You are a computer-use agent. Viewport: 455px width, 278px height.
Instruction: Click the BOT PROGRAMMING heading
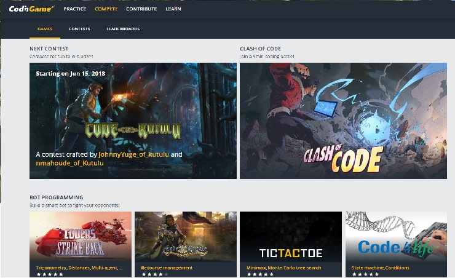[57, 197]
